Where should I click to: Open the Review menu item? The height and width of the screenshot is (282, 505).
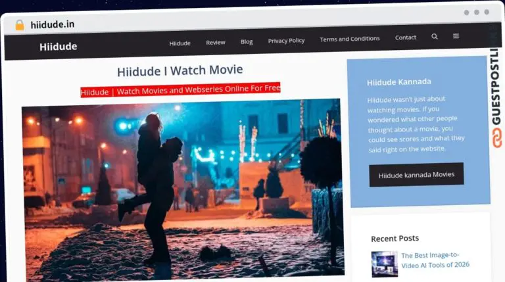[216, 43]
